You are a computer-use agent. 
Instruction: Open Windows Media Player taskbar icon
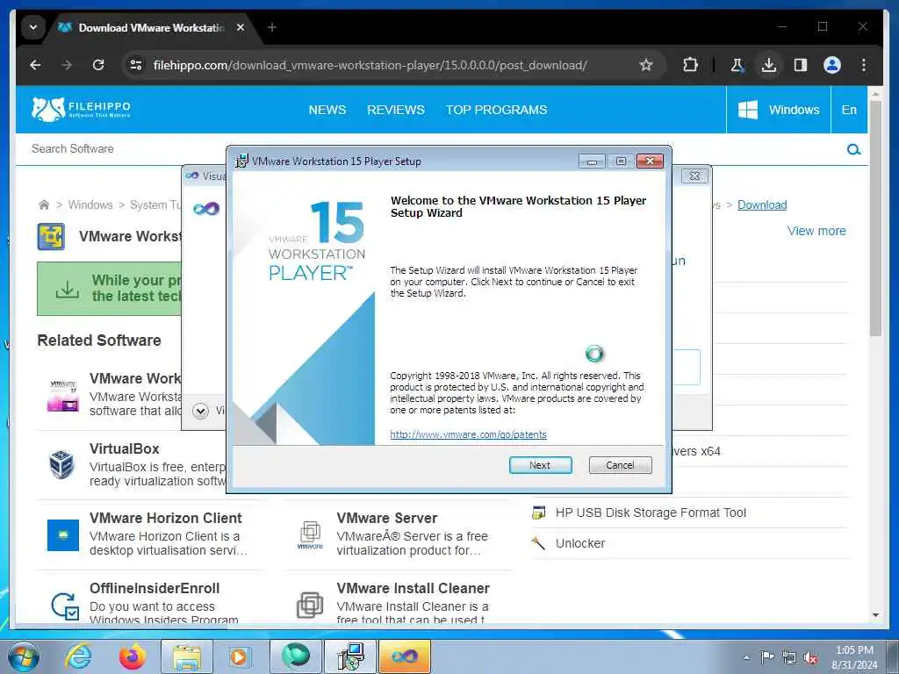tap(239, 656)
